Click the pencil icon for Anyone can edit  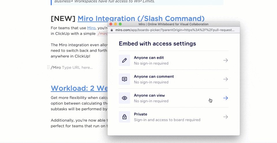(124, 60)
